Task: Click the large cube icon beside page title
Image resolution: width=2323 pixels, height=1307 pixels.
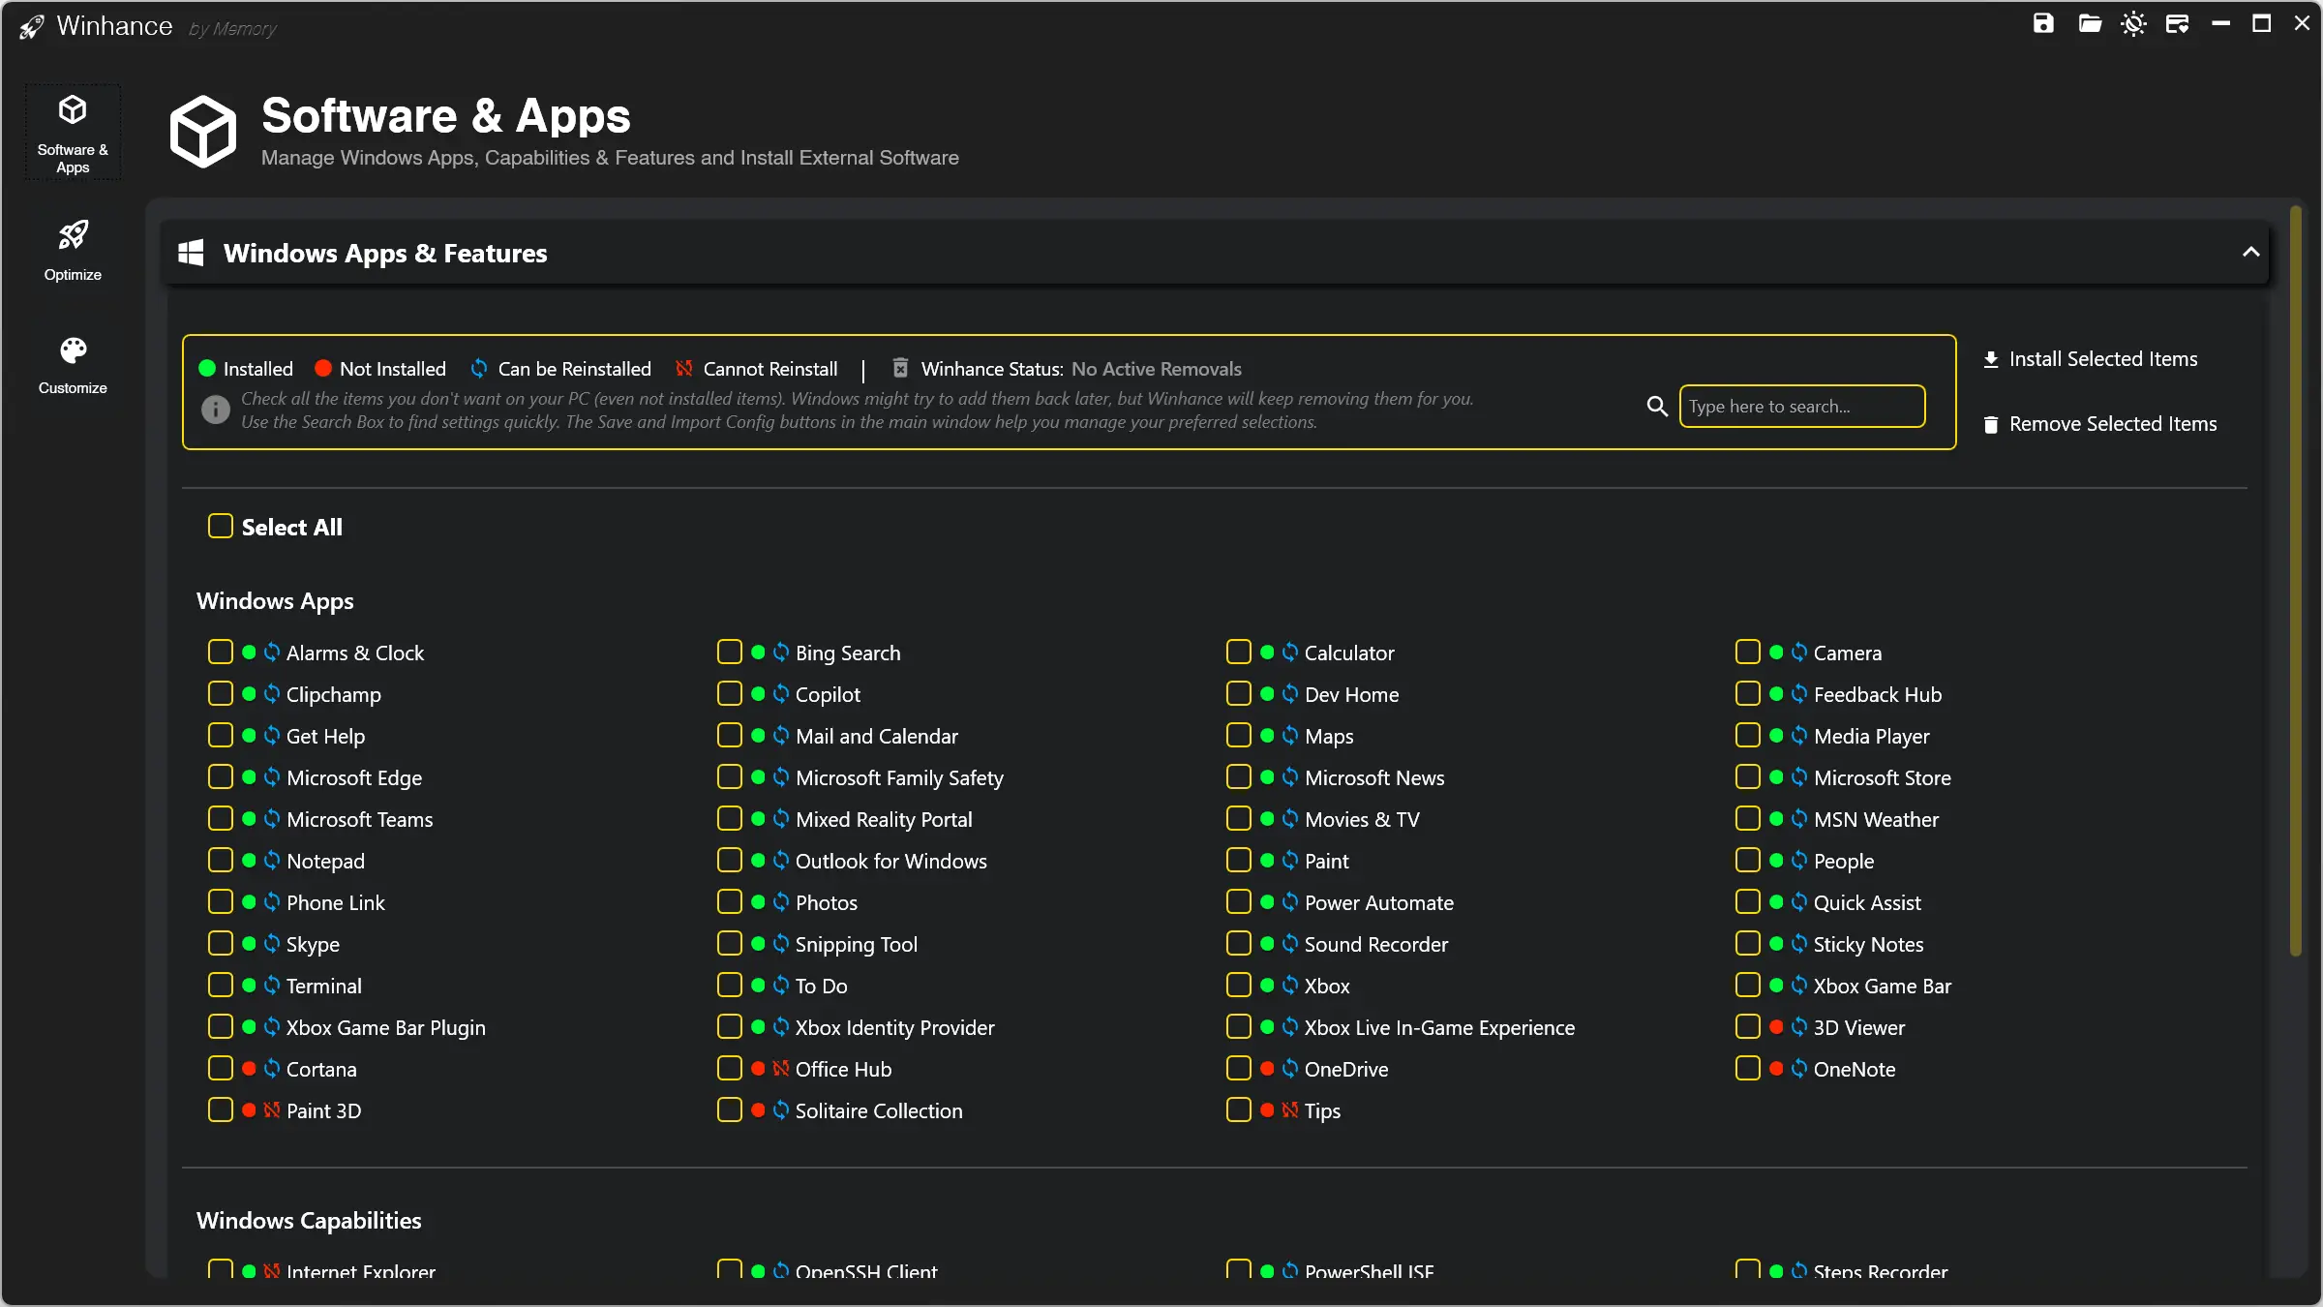Action: pyautogui.click(x=203, y=132)
